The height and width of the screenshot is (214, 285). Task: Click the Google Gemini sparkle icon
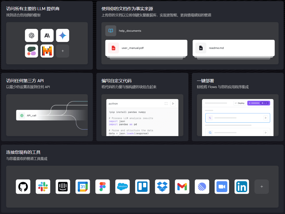click(x=63, y=35)
